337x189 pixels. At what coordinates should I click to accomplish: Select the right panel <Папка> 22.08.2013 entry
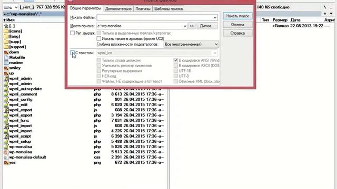point(301,26)
